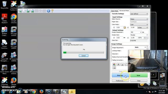Select the Advanced Mode tab
Image resolution: width=168 pixels, height=94 pixels.
[x=124, y=11]
